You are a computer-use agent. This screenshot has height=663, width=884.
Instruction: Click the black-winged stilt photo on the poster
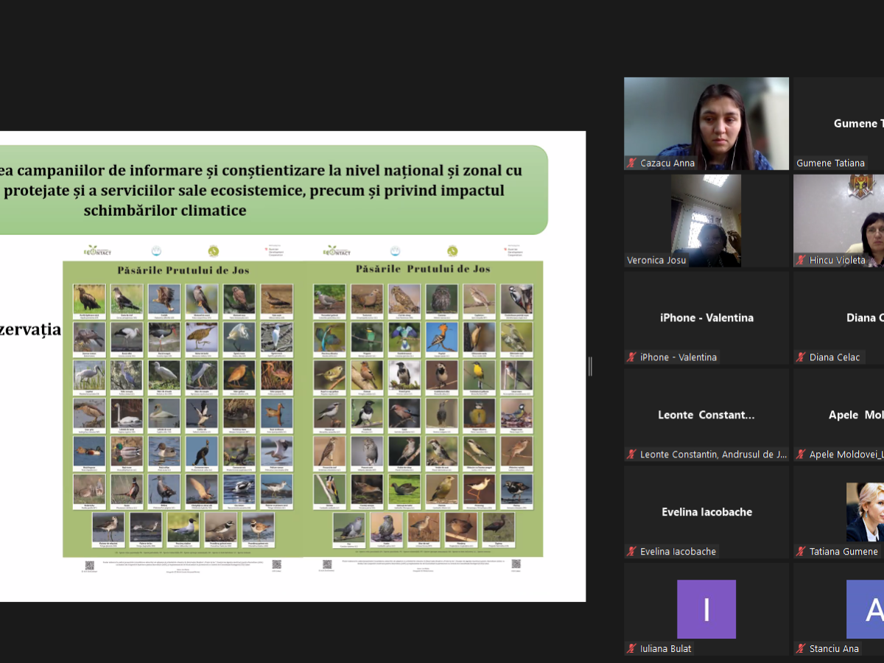[479, 489]
